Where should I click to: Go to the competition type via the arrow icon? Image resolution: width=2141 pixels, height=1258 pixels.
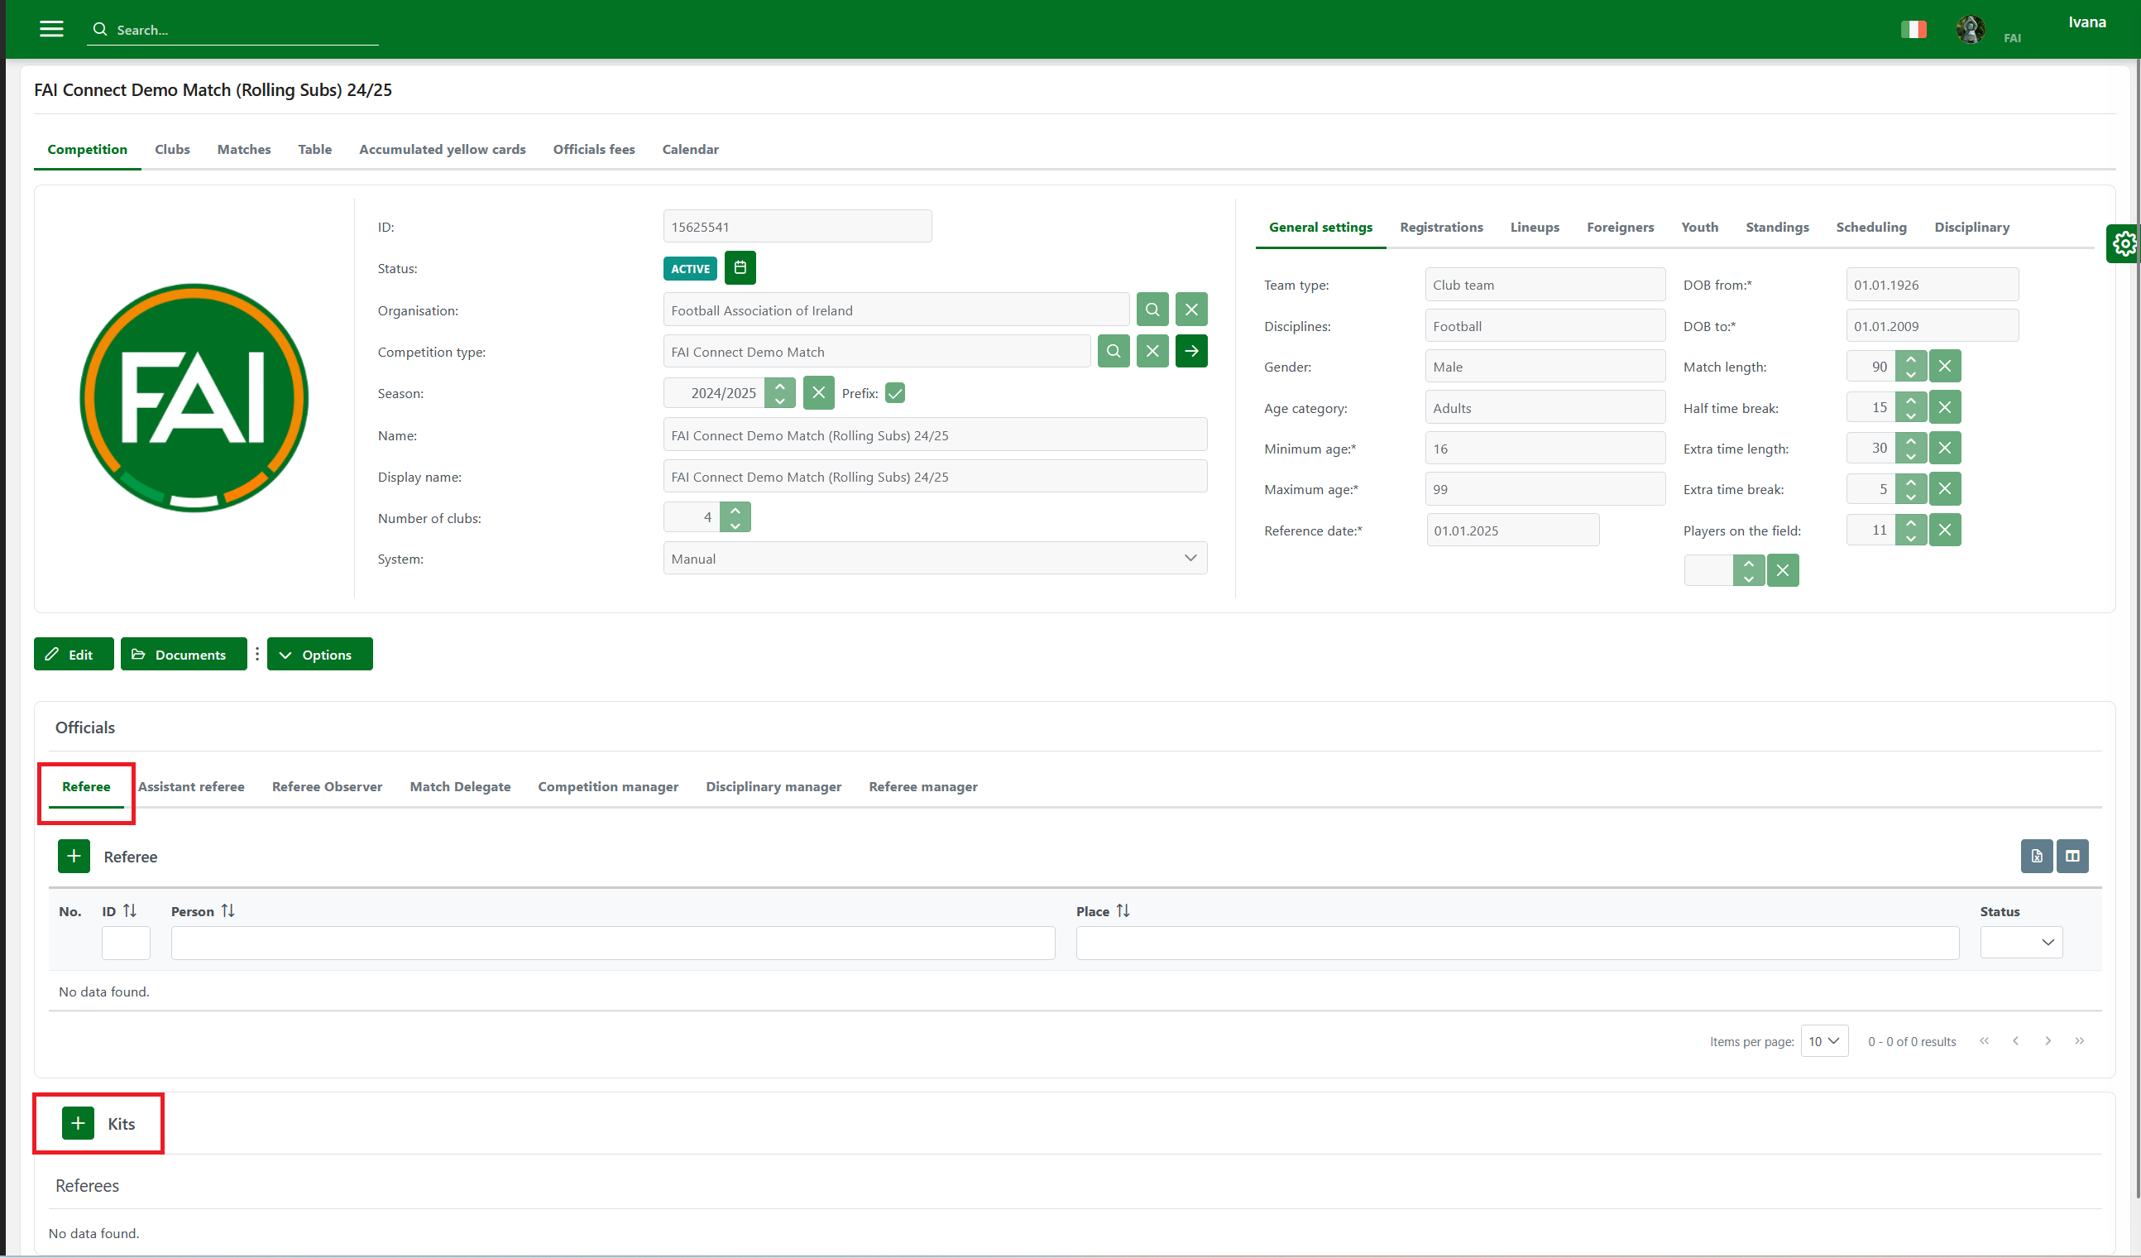(1190, 351)
